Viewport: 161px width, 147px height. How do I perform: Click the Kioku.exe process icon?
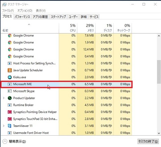pos(10,77)
